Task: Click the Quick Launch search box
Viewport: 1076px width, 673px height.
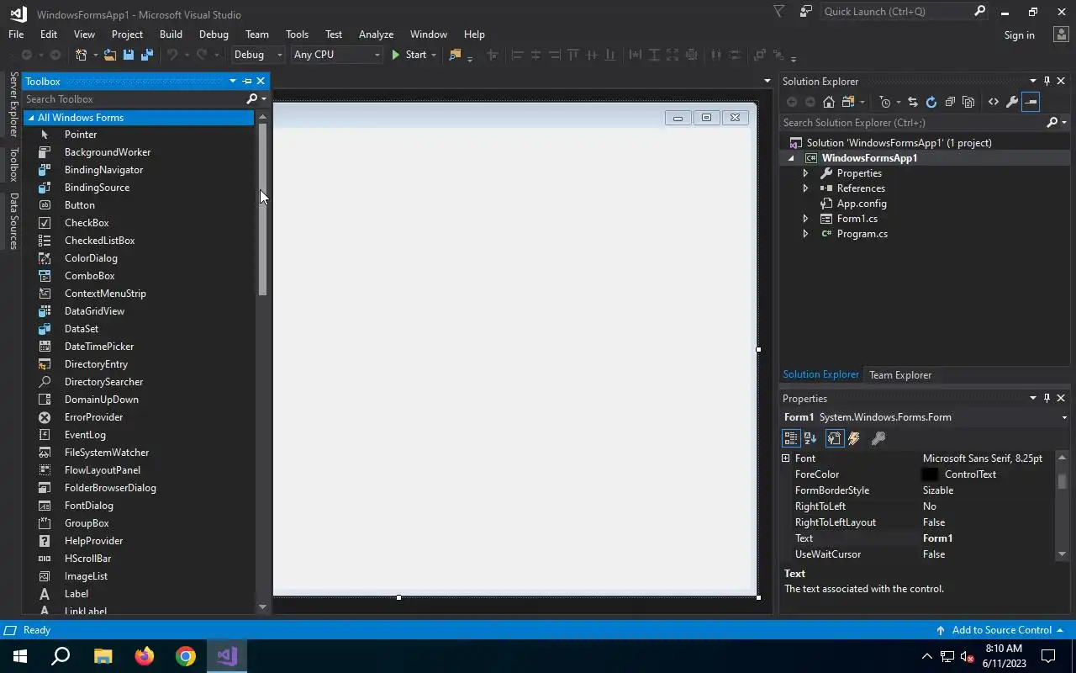Action: (x=896, y=12)
